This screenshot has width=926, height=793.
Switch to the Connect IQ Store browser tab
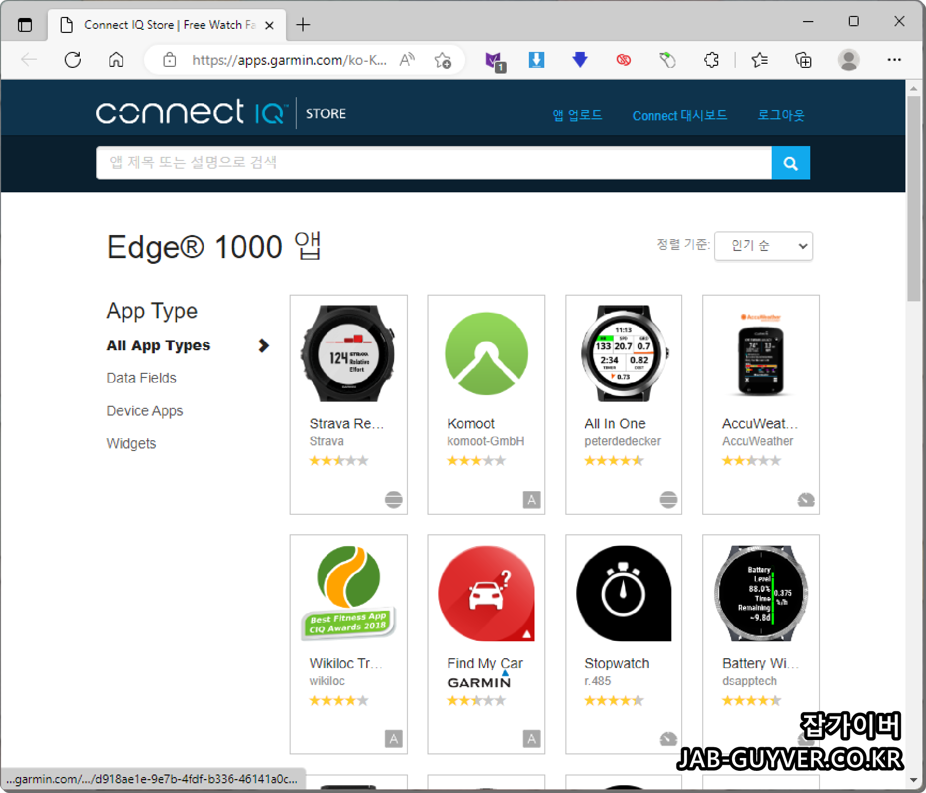tap(167, 25)
